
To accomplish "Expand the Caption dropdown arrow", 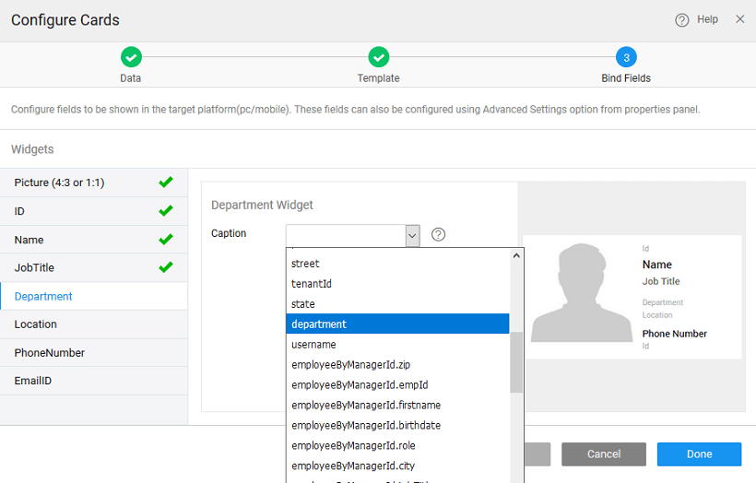I will point(412,235).
